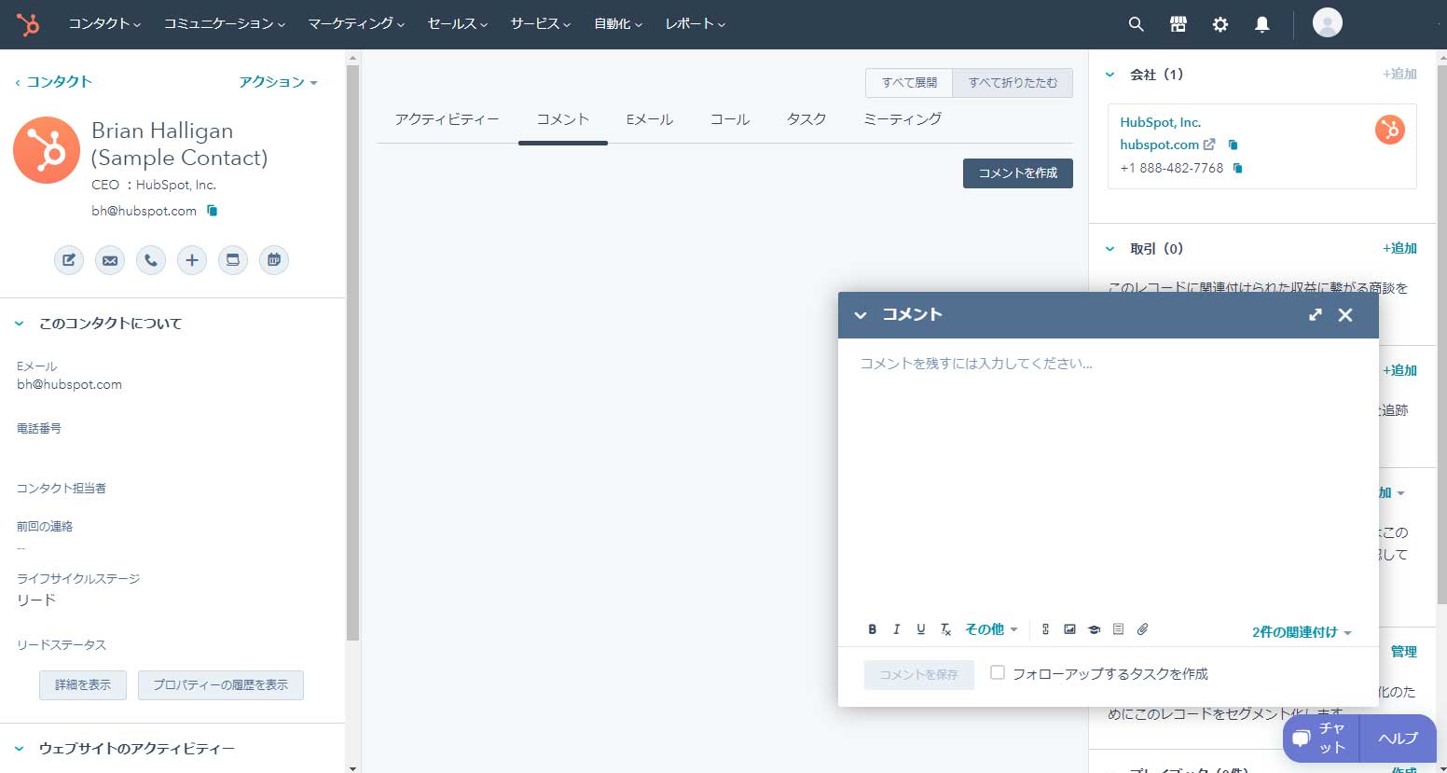Open the アクション dropdown
This screenshot has width=1447, height=773.
(278, 82)
